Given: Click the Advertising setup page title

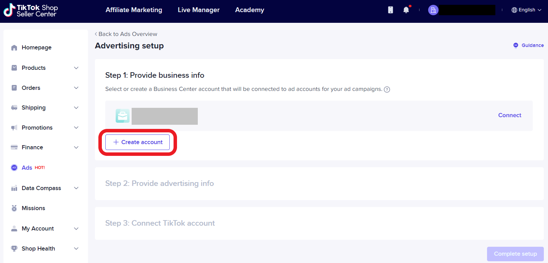Looking at the screenshot, I should [129, 46].
